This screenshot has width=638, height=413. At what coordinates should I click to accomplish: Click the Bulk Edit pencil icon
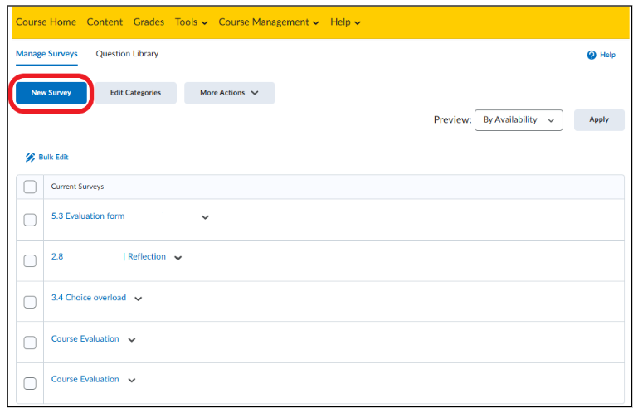pyautogui.click(x=30, y=158)
